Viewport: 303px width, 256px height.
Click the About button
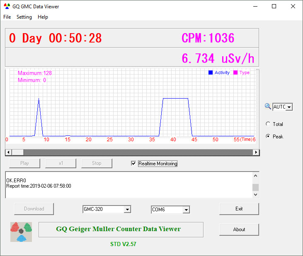click(239, 229)
